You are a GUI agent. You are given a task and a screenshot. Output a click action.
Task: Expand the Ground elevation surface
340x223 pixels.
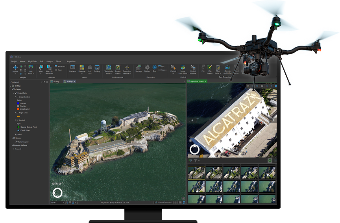click(x=14, y=149)
